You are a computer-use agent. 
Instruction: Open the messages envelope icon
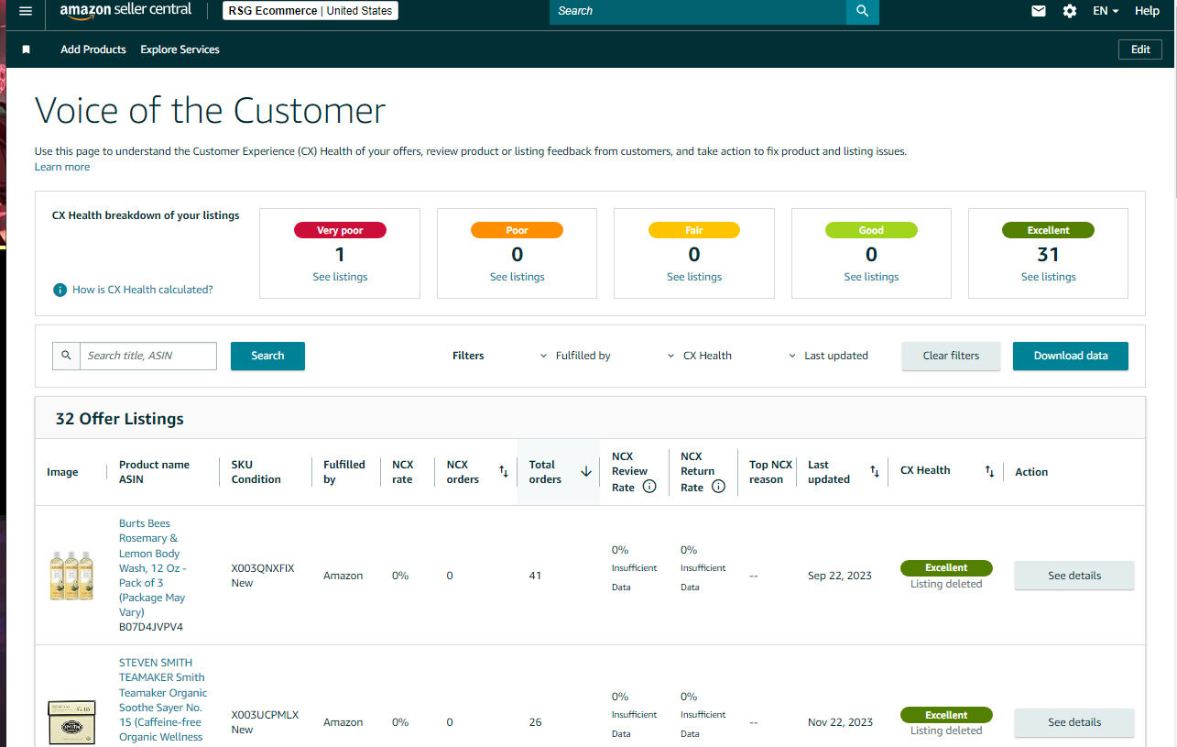pos(1039,11)
